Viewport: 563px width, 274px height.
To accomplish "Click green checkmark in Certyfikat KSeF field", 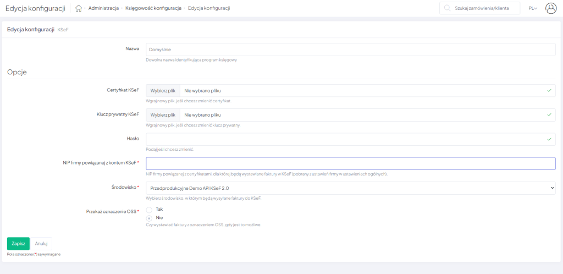I will click(x=549, y=90).
